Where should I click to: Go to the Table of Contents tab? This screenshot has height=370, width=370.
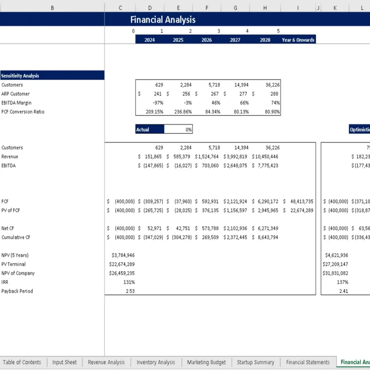pos(22,362)
